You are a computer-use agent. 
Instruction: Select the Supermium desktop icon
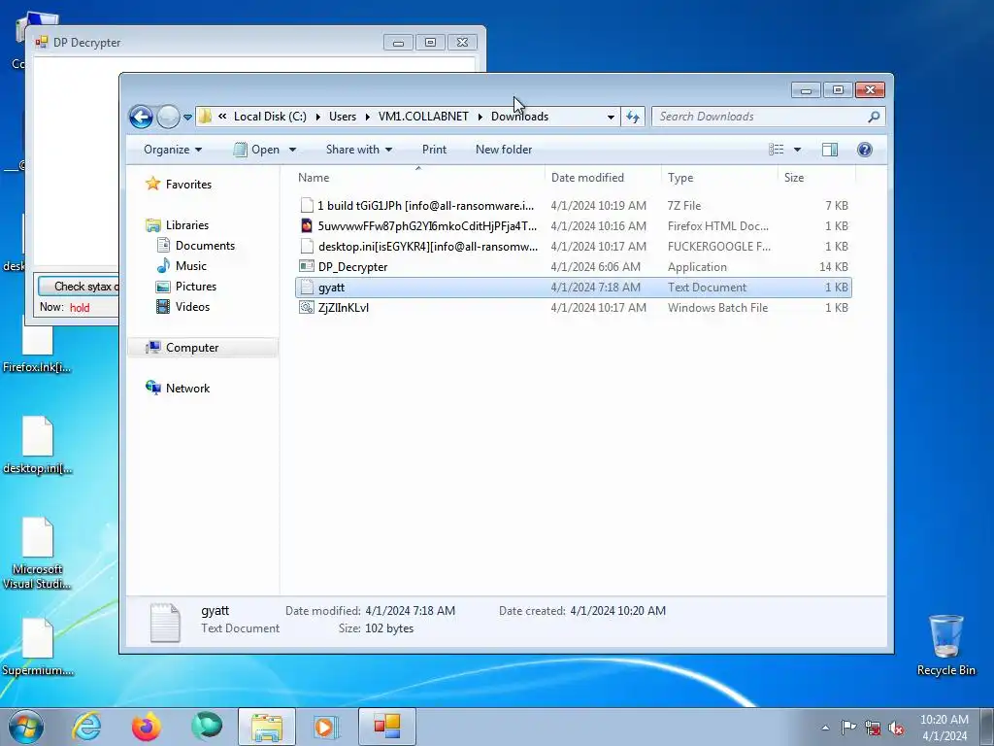[x=38, y=647]
